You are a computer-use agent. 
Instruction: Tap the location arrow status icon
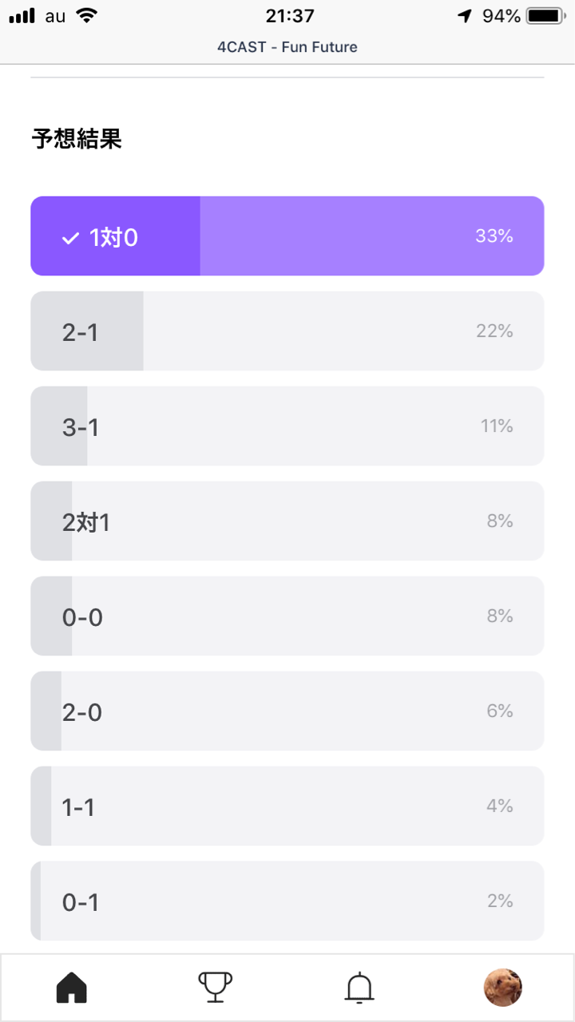tap(465, 16)
